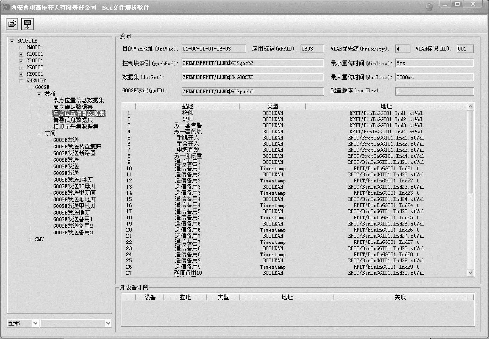Close the Scd文件解析软件 window

pyautogui.click(x=473, y=4)
